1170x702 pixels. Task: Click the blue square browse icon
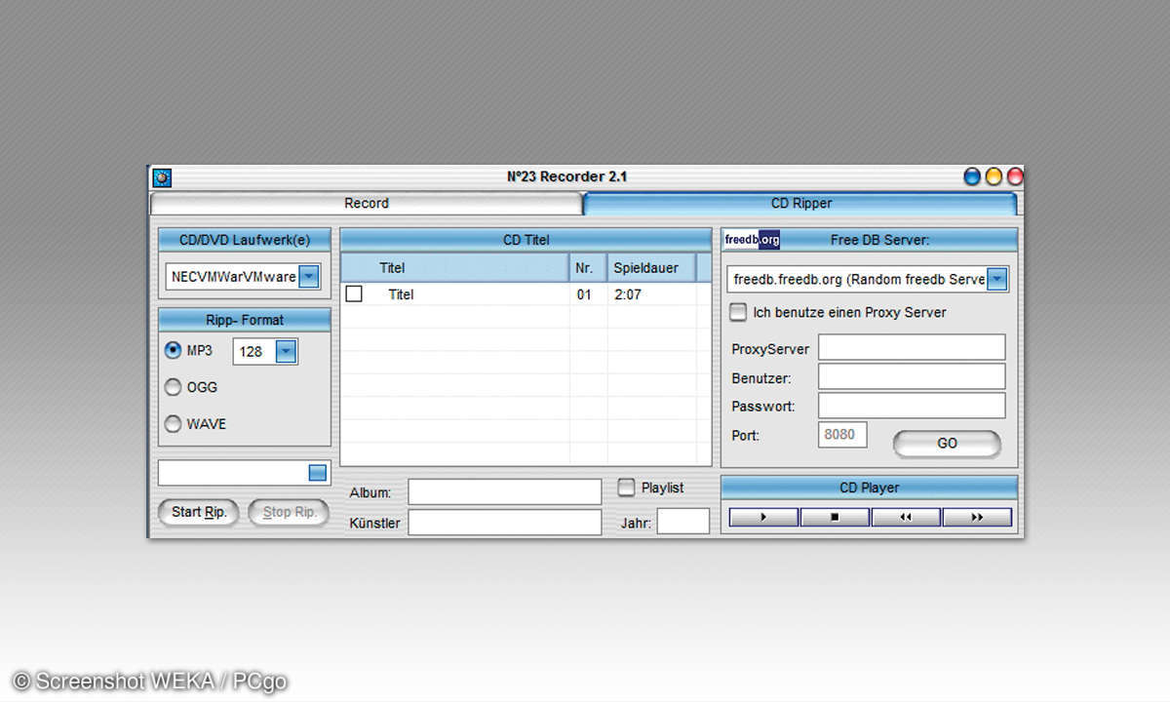(318, 473)
